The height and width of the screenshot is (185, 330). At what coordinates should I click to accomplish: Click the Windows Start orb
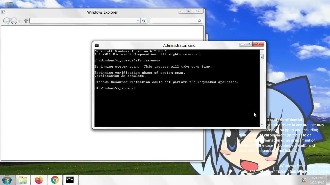coord(7,180)
